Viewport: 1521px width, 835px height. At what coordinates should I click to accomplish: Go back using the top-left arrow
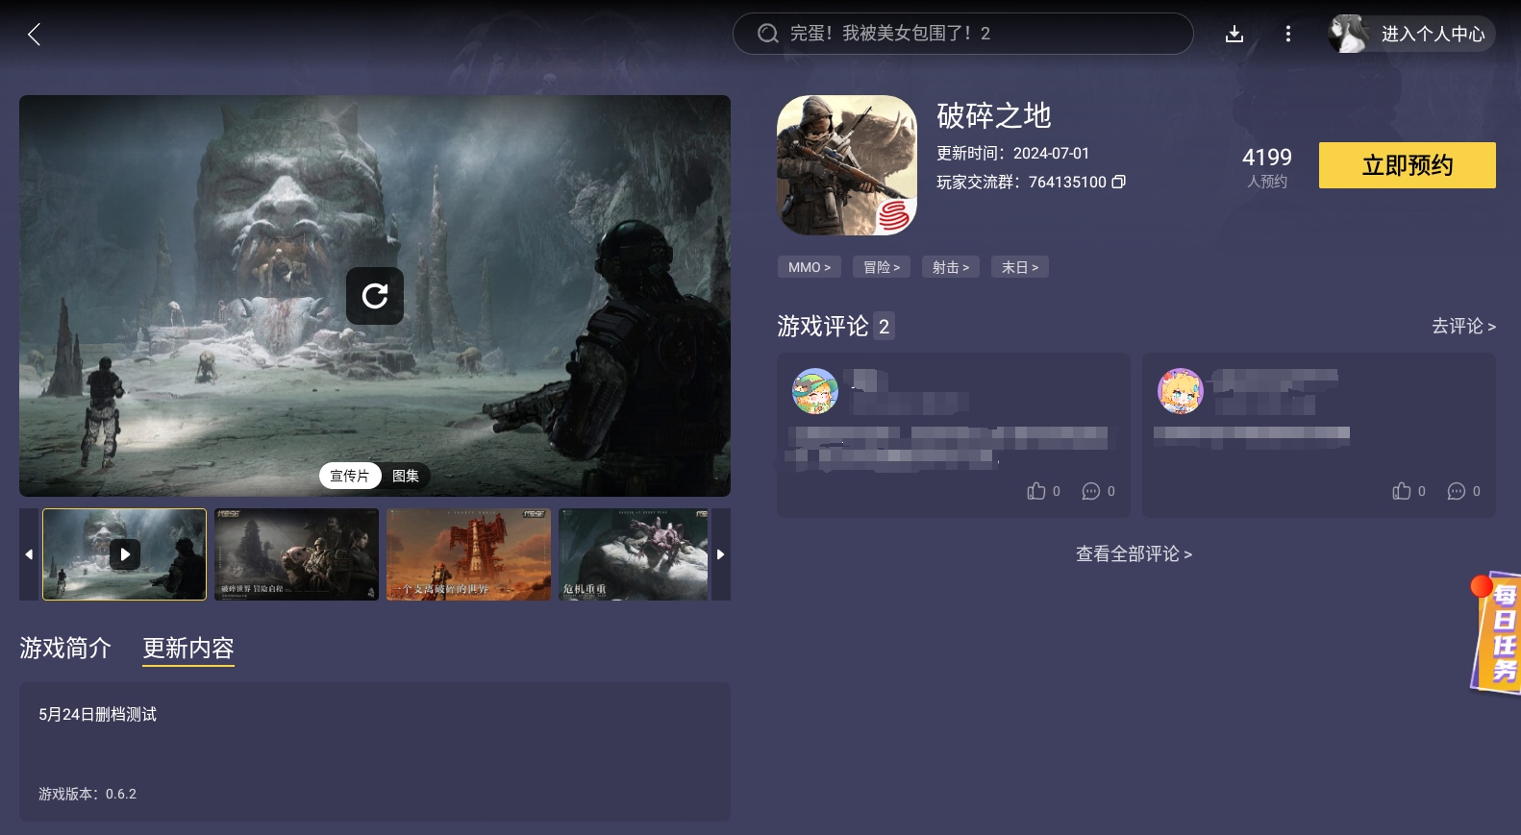pos(35,36)
